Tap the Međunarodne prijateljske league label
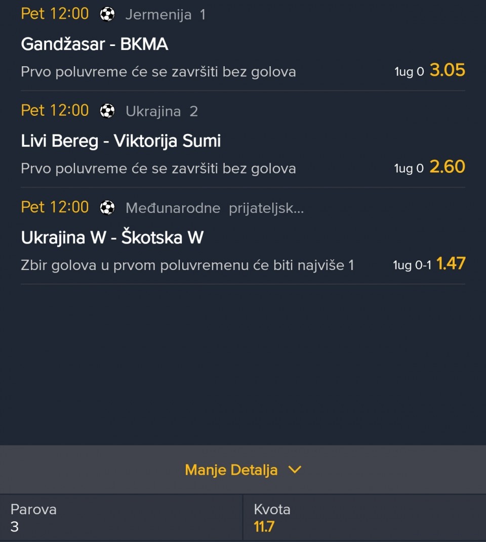Image resolution: width=486 pixels, height=542 pixels. point(214,208)
